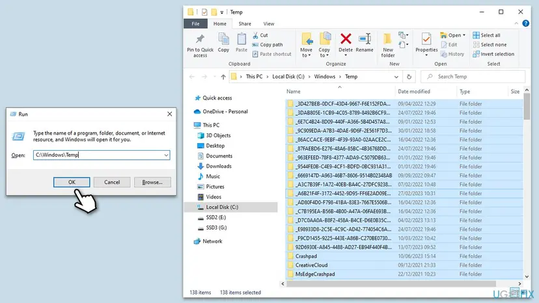Refresh the Temp folder view
This screenshot has height=303, width=539.
pos(409,77)
